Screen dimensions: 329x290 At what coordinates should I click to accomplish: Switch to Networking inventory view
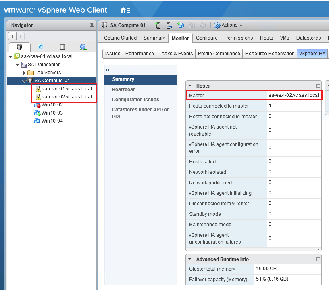(83, 47)
